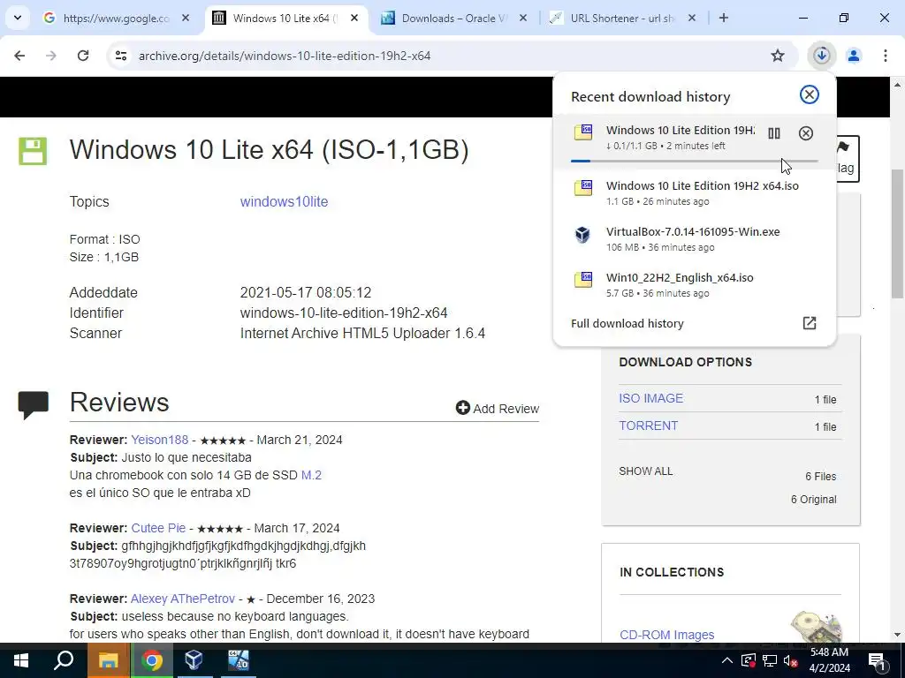
Task: Close the Windows 10 Lite x64 tab
Action: (x=354, y=18)
